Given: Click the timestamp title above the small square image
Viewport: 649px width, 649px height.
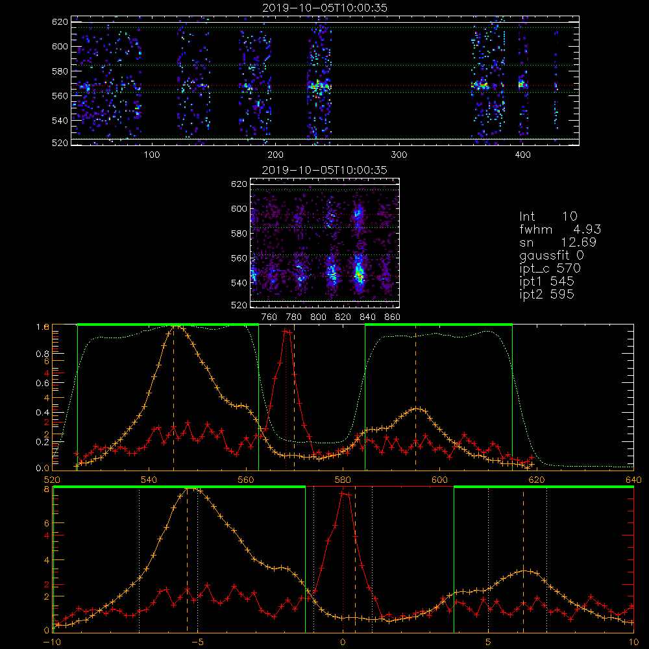Looking at the screenshot, I should click(324, 170).
